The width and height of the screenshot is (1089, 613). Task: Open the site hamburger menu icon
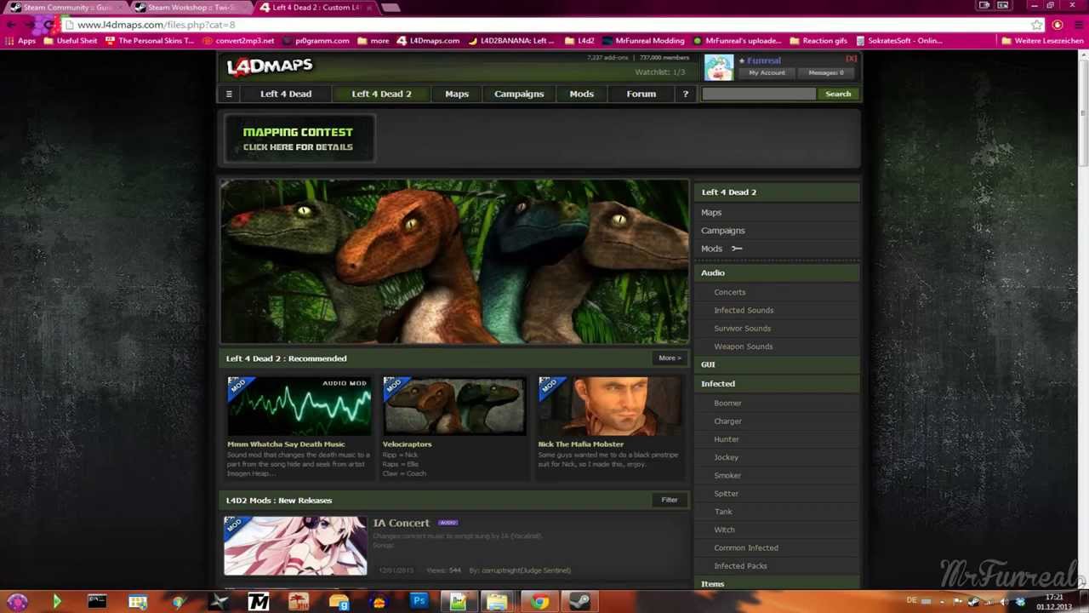tap(229, 94)
